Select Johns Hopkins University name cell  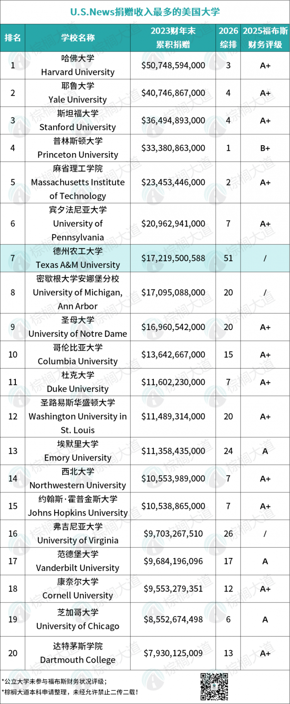[78, 506]
